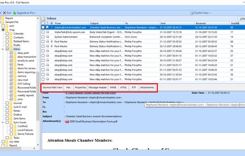Click the faxes folder icon
Screen dimensions: 245x156
point(15,65)
